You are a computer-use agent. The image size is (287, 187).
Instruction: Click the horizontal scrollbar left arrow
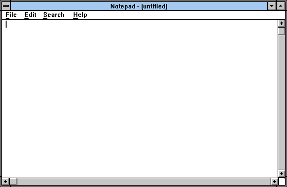(6, 181)
